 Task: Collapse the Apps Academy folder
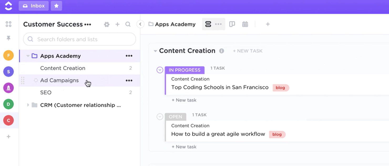click(x=28, y=56)
